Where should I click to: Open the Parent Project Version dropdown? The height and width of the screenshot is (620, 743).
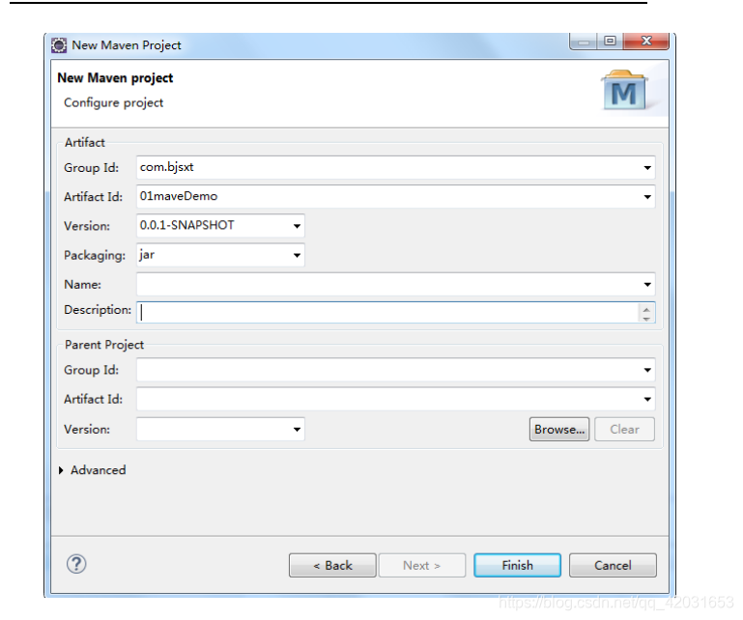pos(297,430)
